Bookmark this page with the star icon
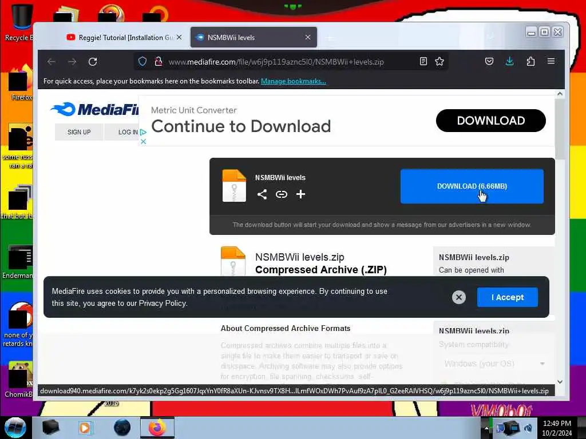 [x=439, y=62]
